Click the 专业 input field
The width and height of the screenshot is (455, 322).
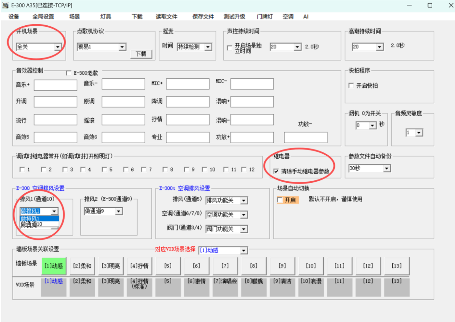click(x=188, y=137)
